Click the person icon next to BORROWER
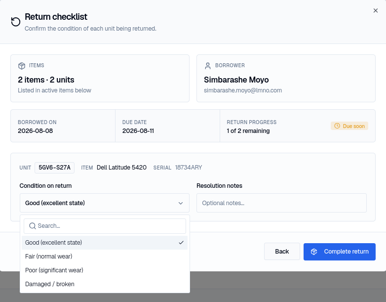 pos(208,66)
